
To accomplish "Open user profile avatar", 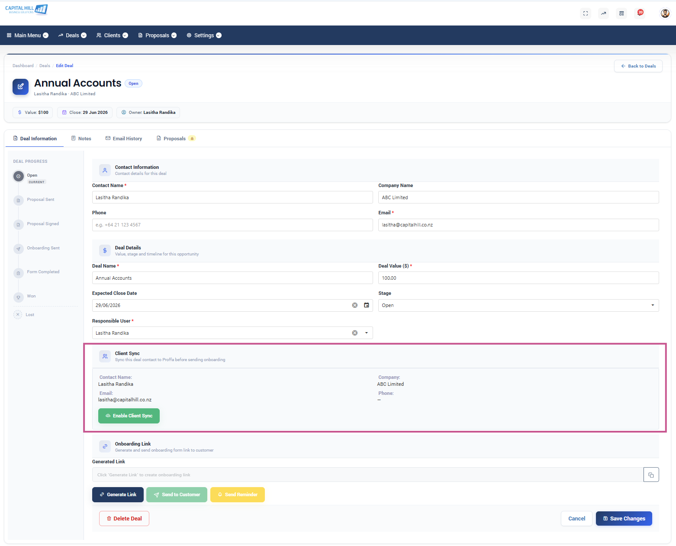I will pos(665,13).
